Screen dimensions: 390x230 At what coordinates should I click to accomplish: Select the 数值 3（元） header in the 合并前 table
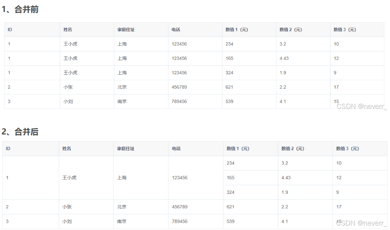point(345,30)
